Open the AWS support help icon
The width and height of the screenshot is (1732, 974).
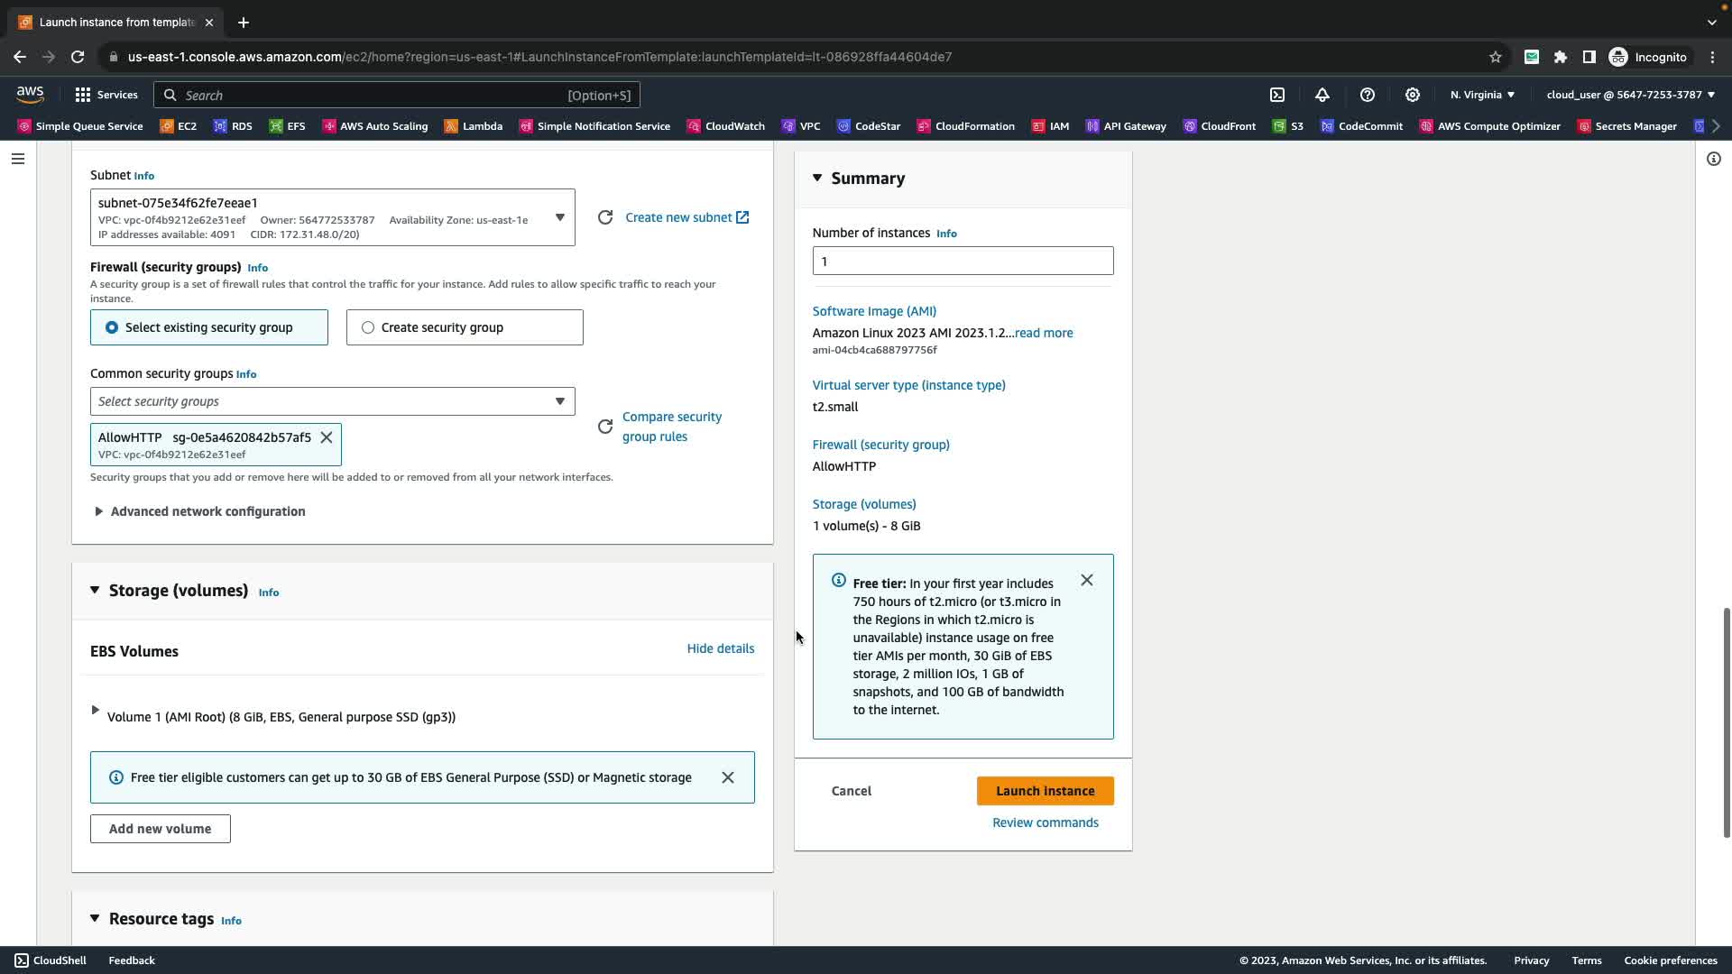point(1368,95)
